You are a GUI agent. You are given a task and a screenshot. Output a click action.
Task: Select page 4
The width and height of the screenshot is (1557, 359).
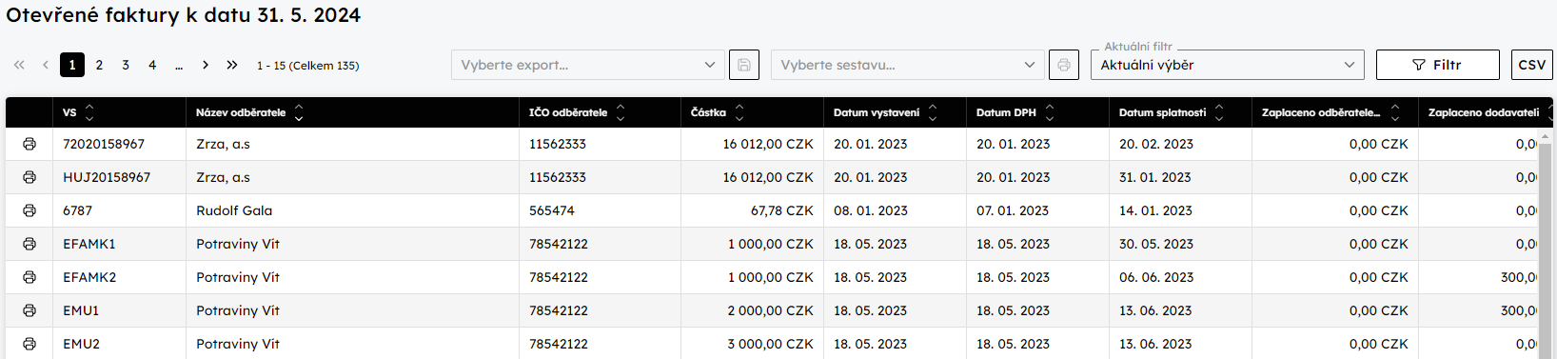click(x=152, y=65)
